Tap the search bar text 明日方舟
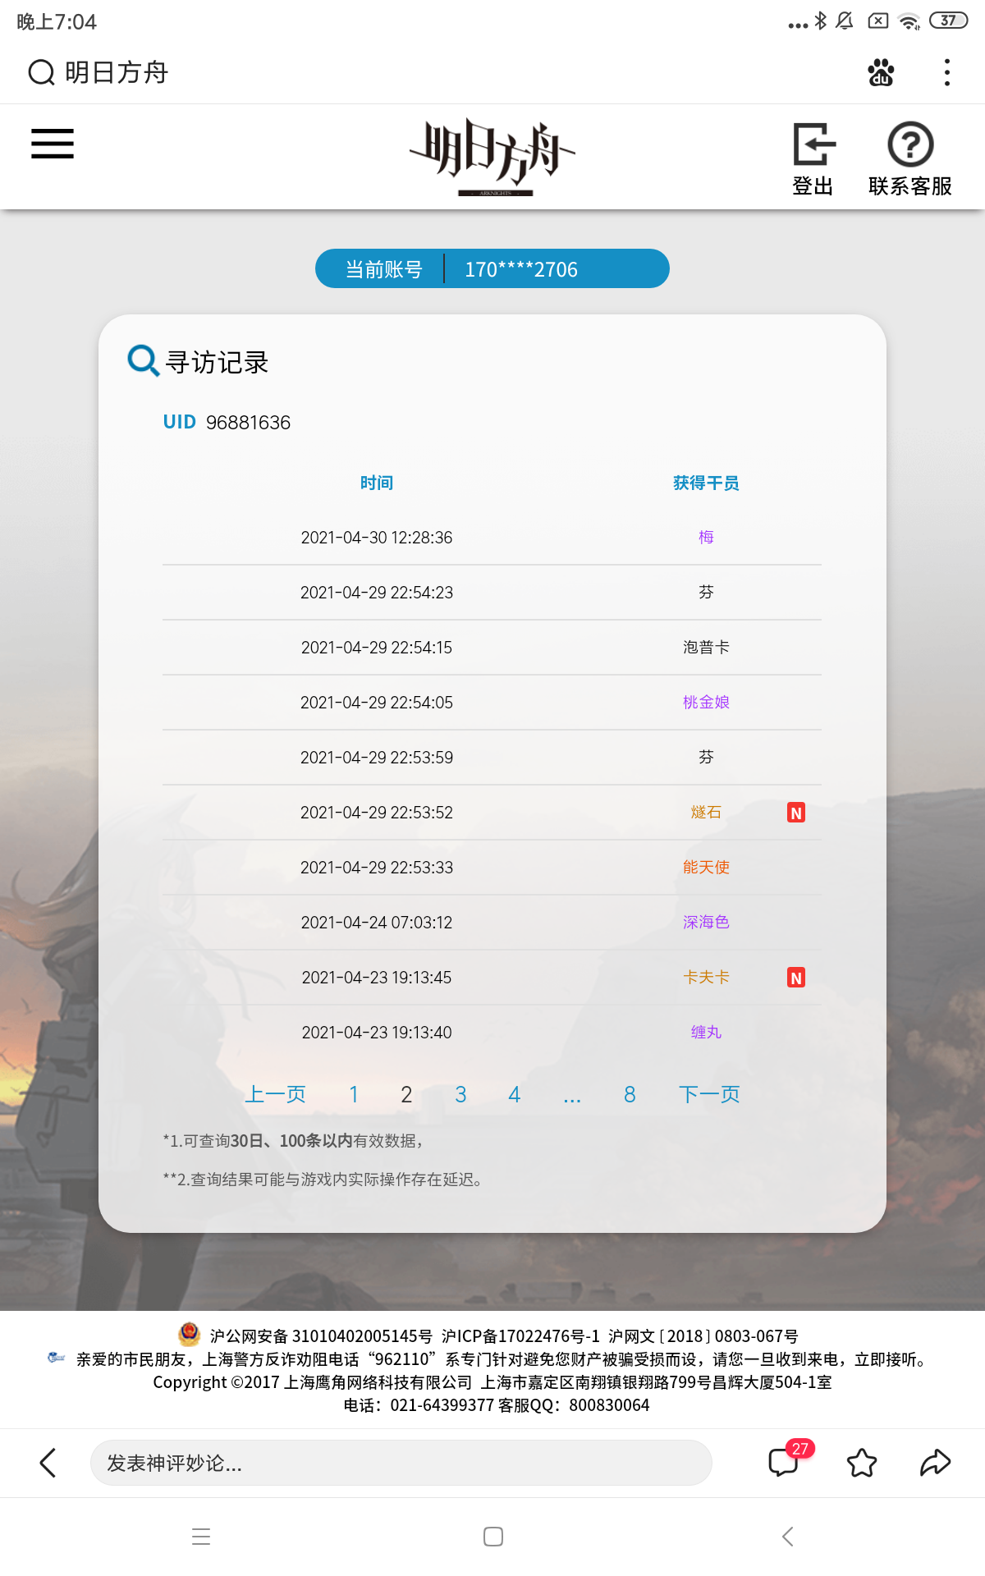985x1576 pixels. click(x=117, y=72)
